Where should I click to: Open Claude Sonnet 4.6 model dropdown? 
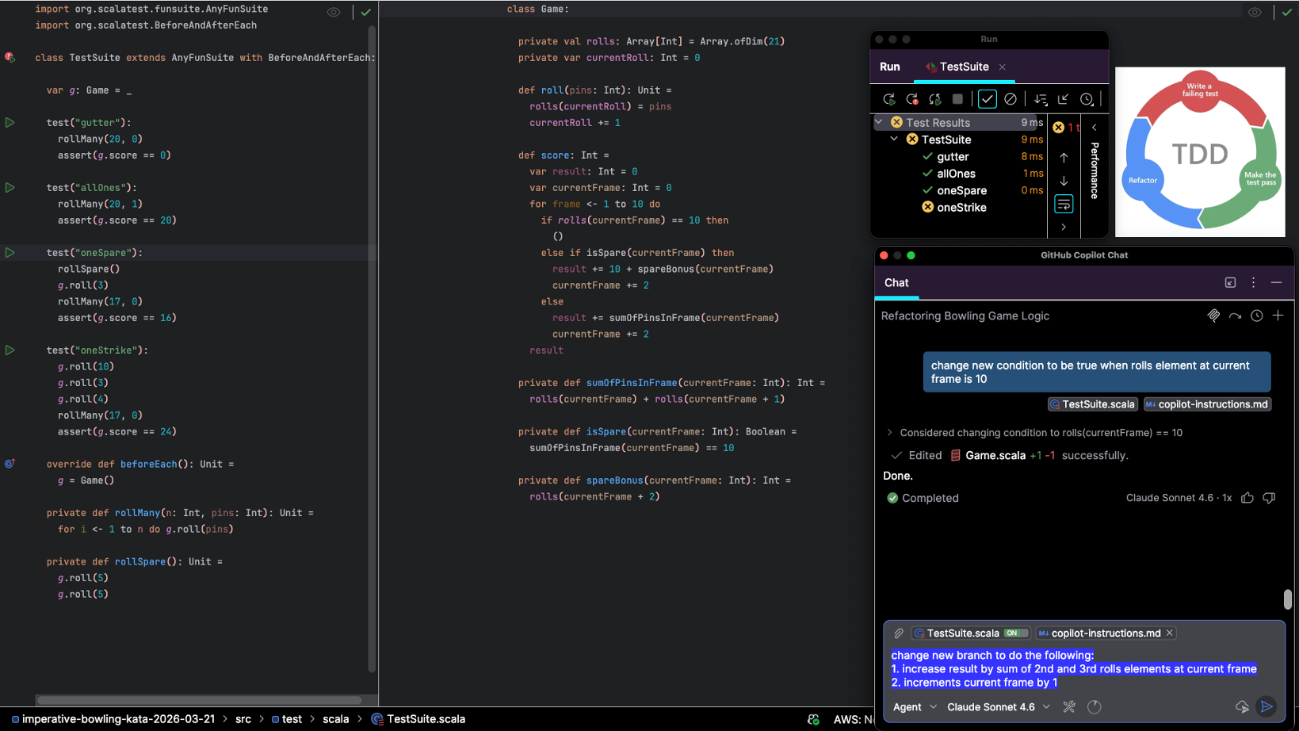pos(999,706)
